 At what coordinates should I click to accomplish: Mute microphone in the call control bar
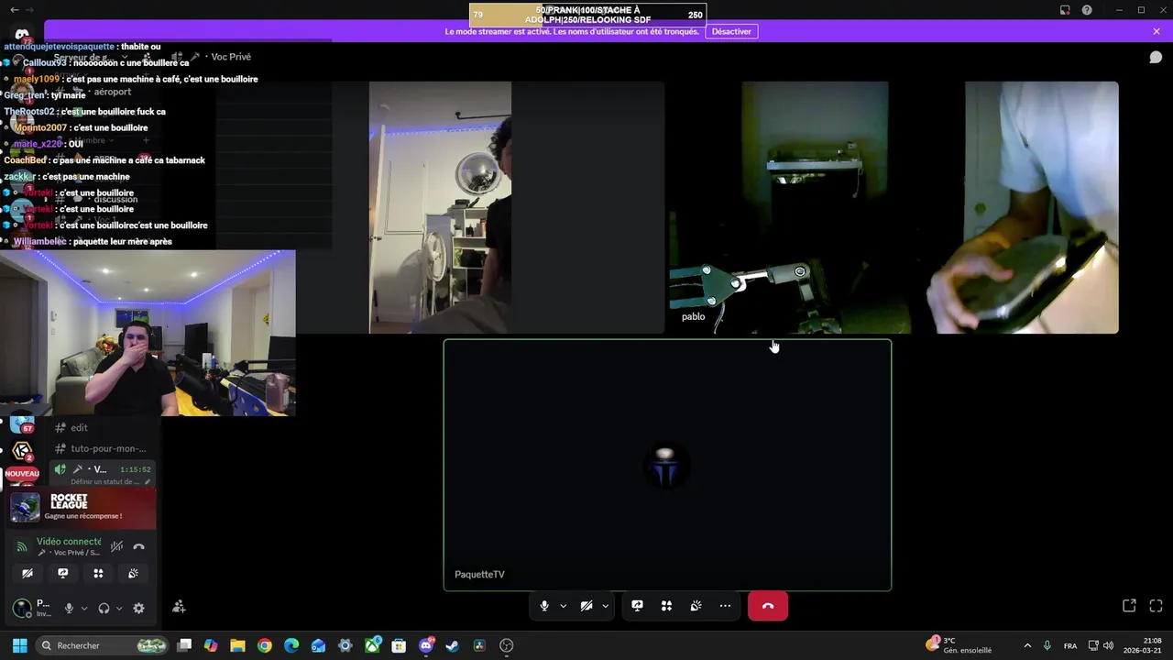[x=543, y=606]
